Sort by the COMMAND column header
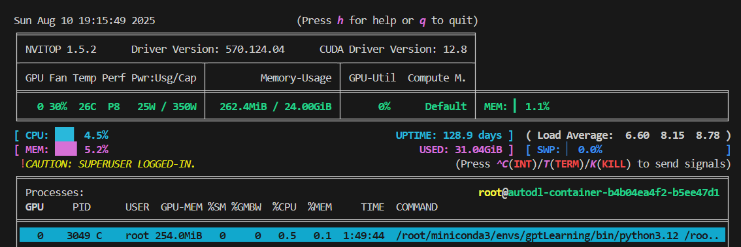Viewport: 741px width, 247px height. pyautogui.click(x=417, y=207)
